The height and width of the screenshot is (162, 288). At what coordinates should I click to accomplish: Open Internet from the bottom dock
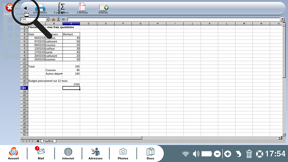coord(68,153)
